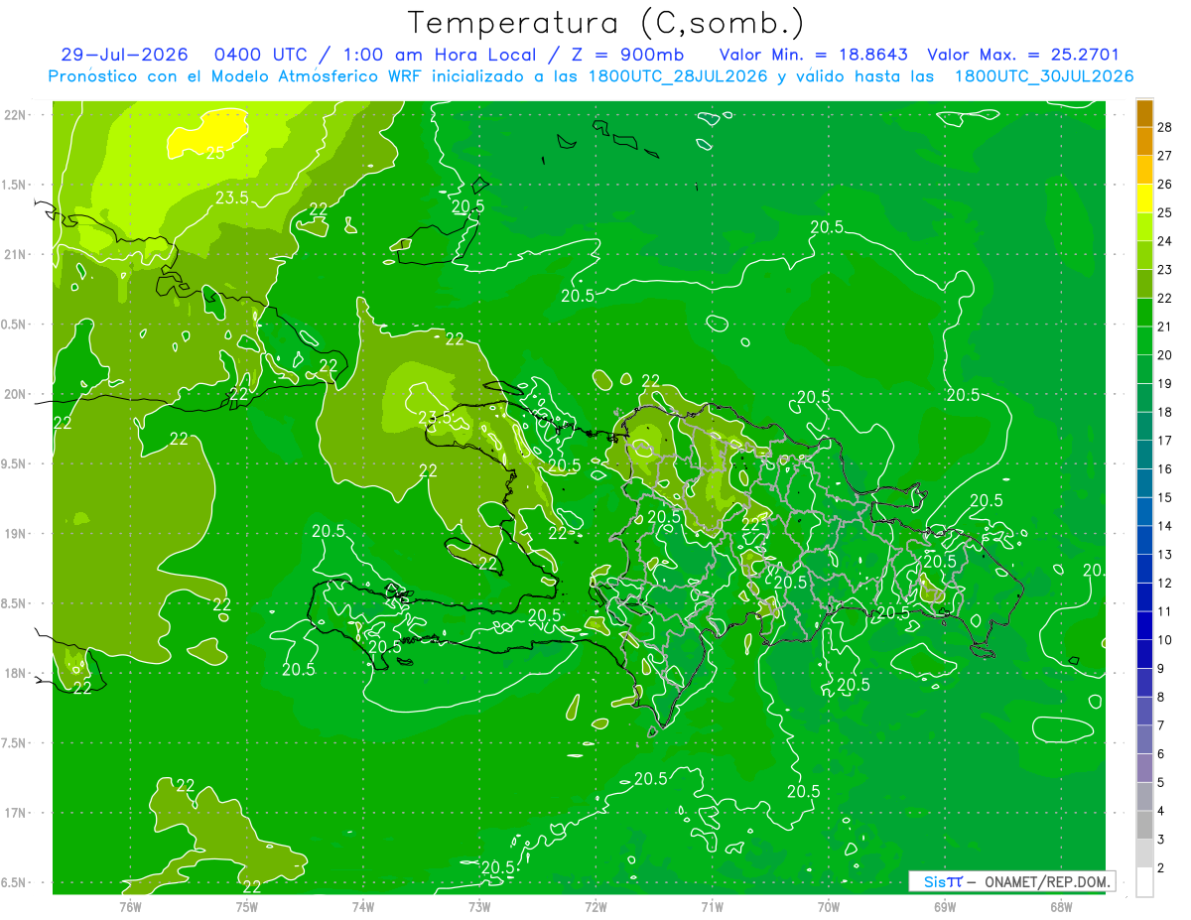Click the dark blue swatch between legend labels 11 and 10
This screenshot has width=1191, height=920.
1144,626
